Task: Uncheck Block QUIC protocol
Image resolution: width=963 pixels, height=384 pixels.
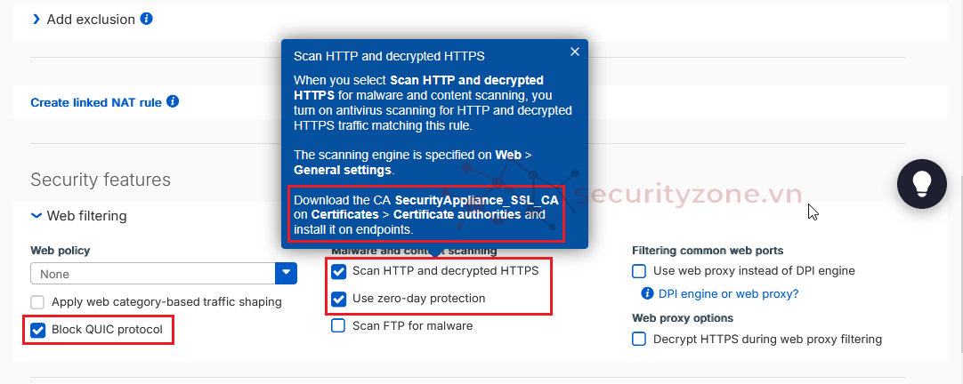Action: (x=37, y=331)
